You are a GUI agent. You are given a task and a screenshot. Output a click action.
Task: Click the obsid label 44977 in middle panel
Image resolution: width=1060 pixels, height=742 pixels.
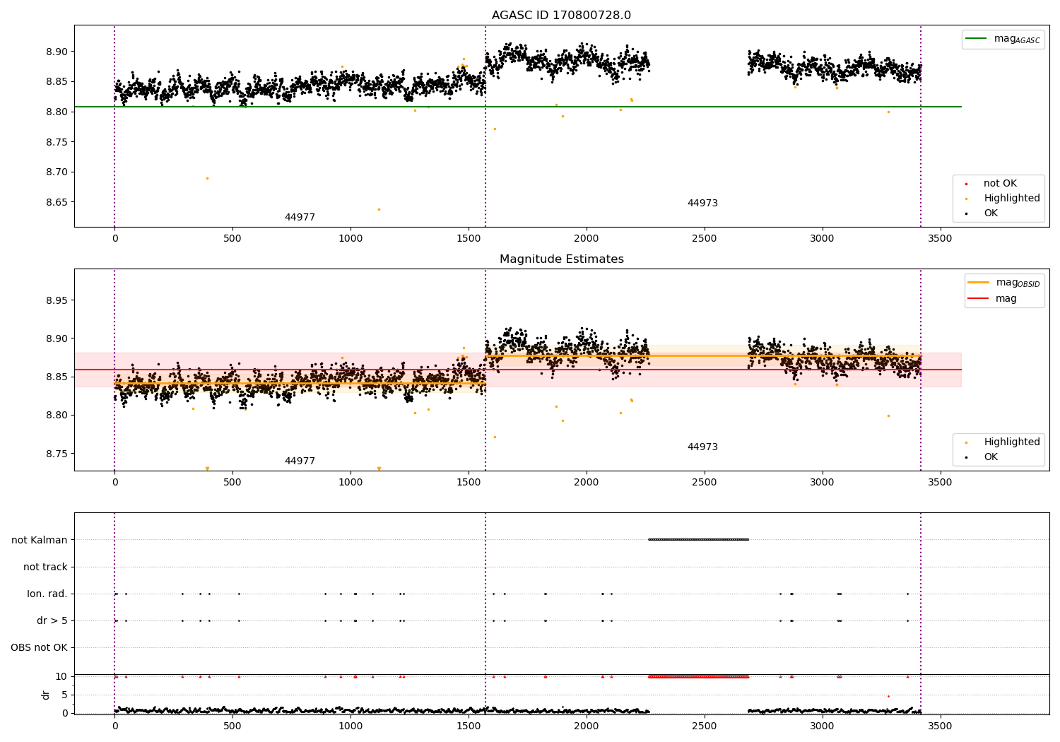[x=300, y=461]
